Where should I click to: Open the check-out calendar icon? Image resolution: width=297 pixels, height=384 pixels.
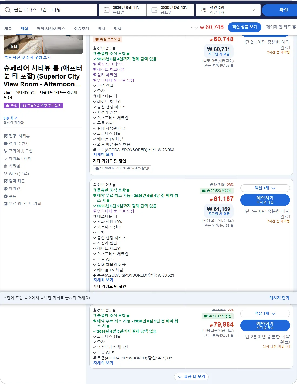(x=154, y=10)
